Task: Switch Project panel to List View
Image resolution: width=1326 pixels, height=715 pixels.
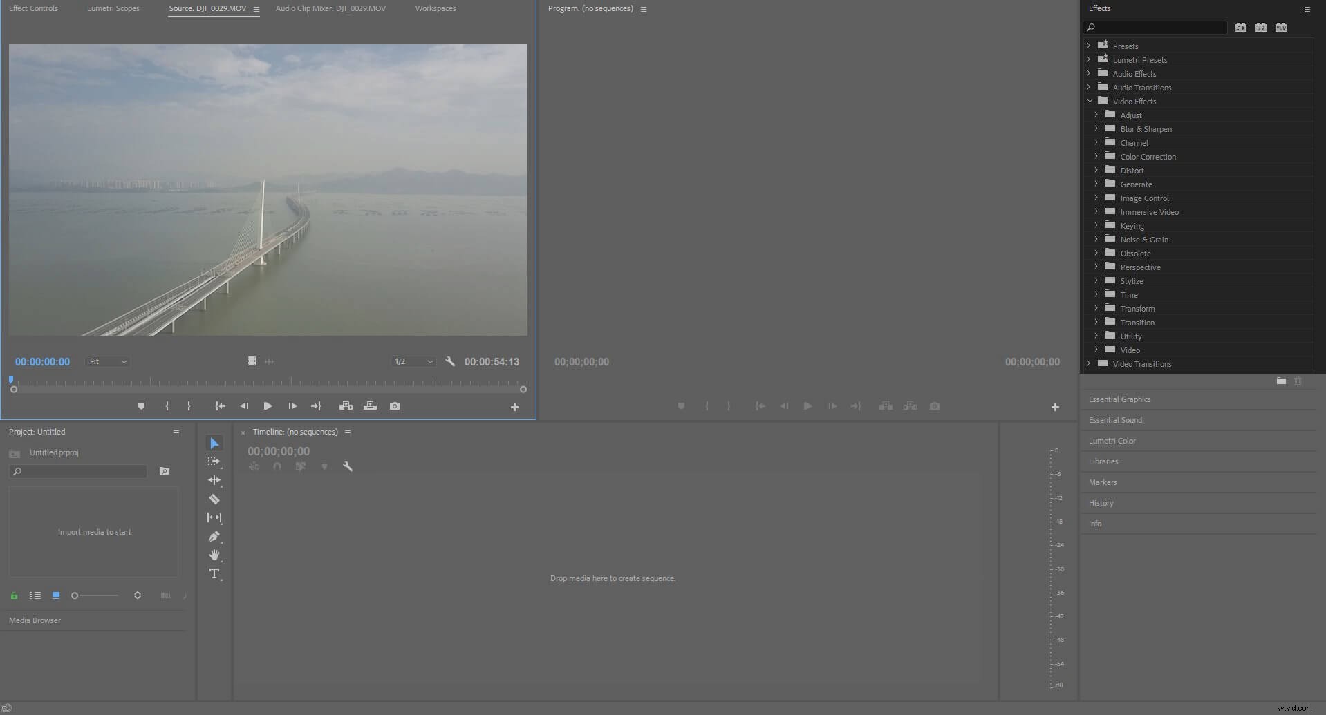Action: click(x=35, y=595)
